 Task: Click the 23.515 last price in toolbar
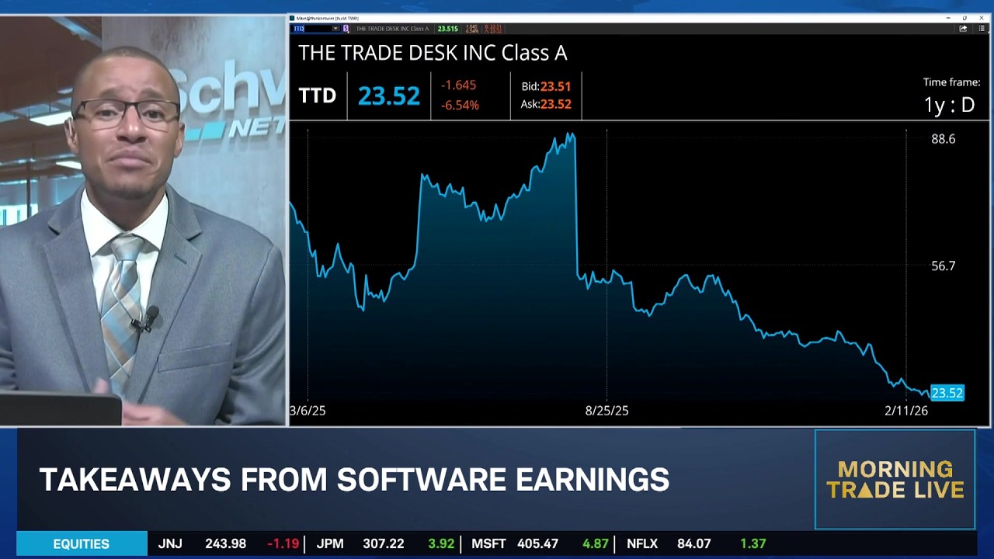pos(448,29)
